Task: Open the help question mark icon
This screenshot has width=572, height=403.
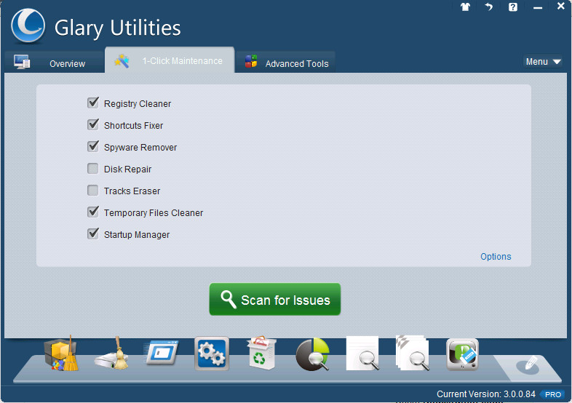Action: pyautogui.click(x=513, y=7)
